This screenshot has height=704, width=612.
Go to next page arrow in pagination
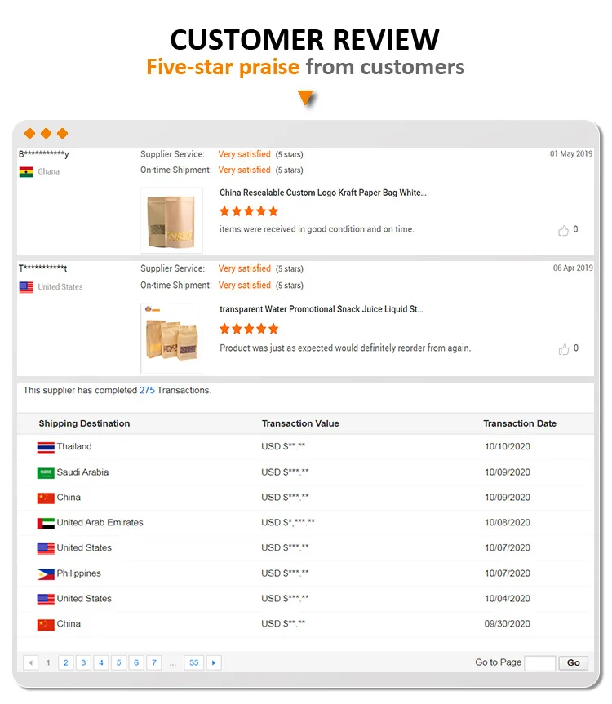(214, 662)
